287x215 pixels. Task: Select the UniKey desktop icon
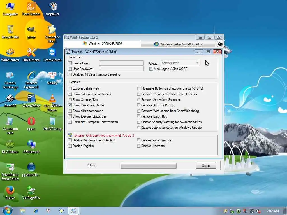coord(52,78)
